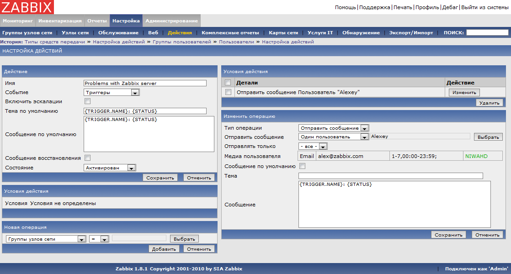Cancel the operation edit at bottom right

point(487,235)
